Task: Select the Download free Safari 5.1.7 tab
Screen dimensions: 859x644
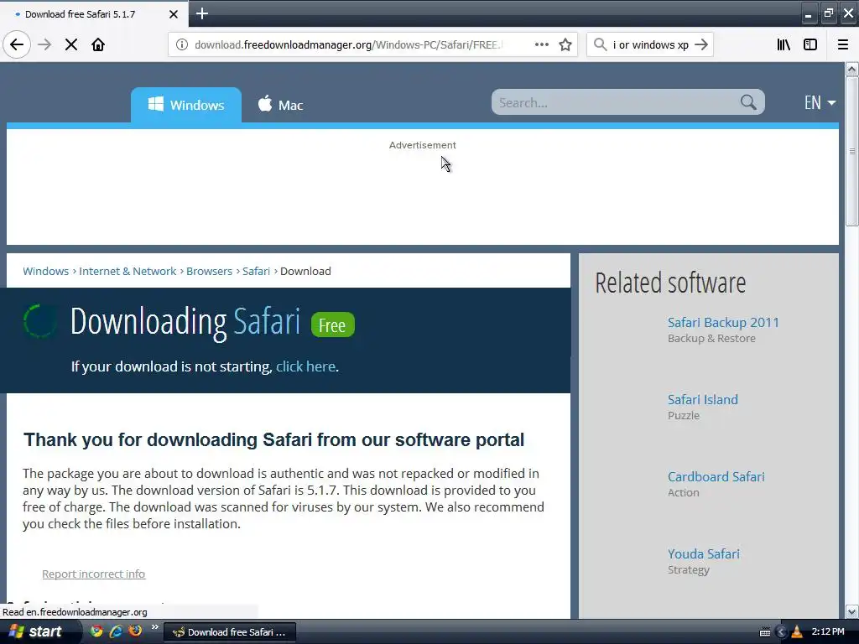Action: 94,13
